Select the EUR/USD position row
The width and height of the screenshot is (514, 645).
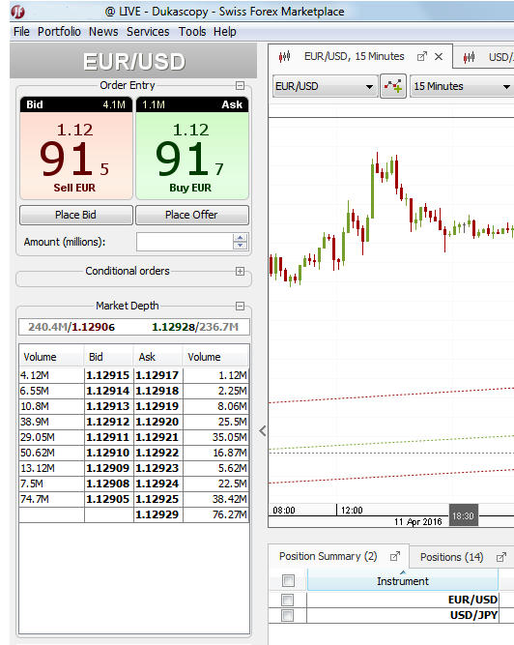coord(390,600)
